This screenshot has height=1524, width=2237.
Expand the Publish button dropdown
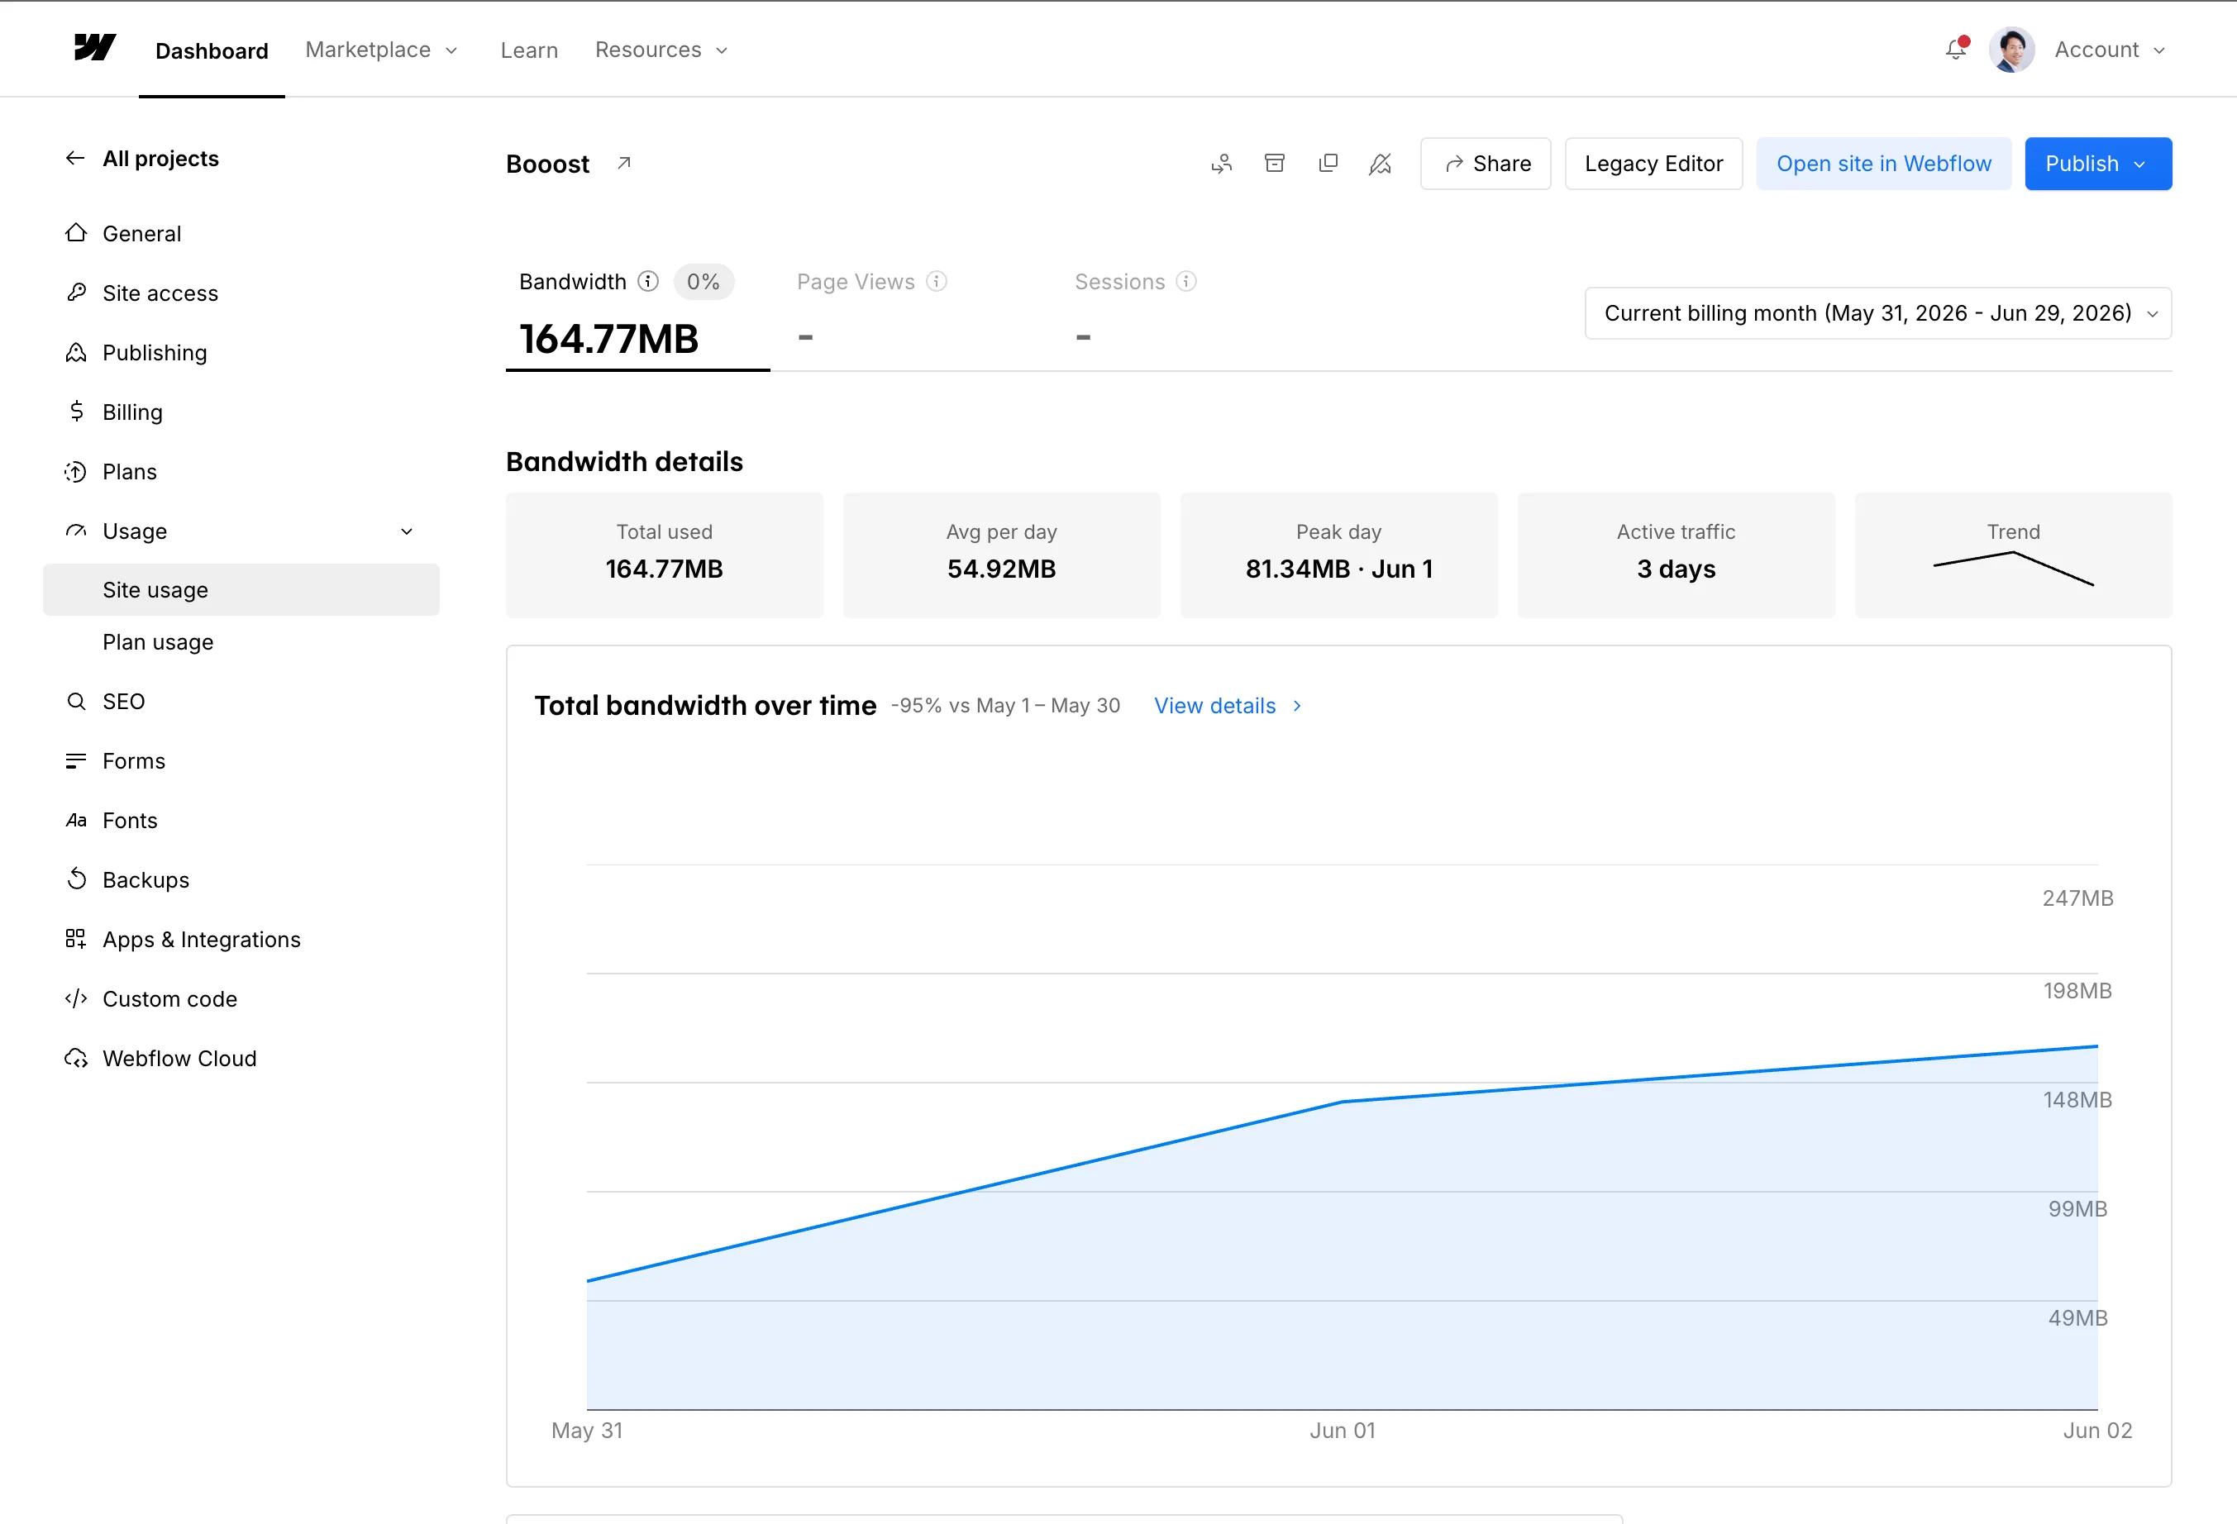coord(2139,164)
